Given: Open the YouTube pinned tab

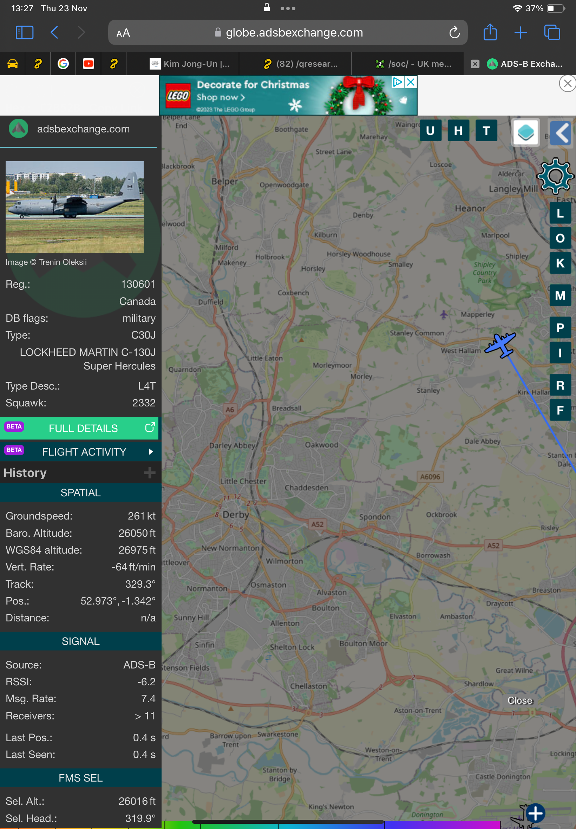Looking at the screenshot, I should [89, 64].
